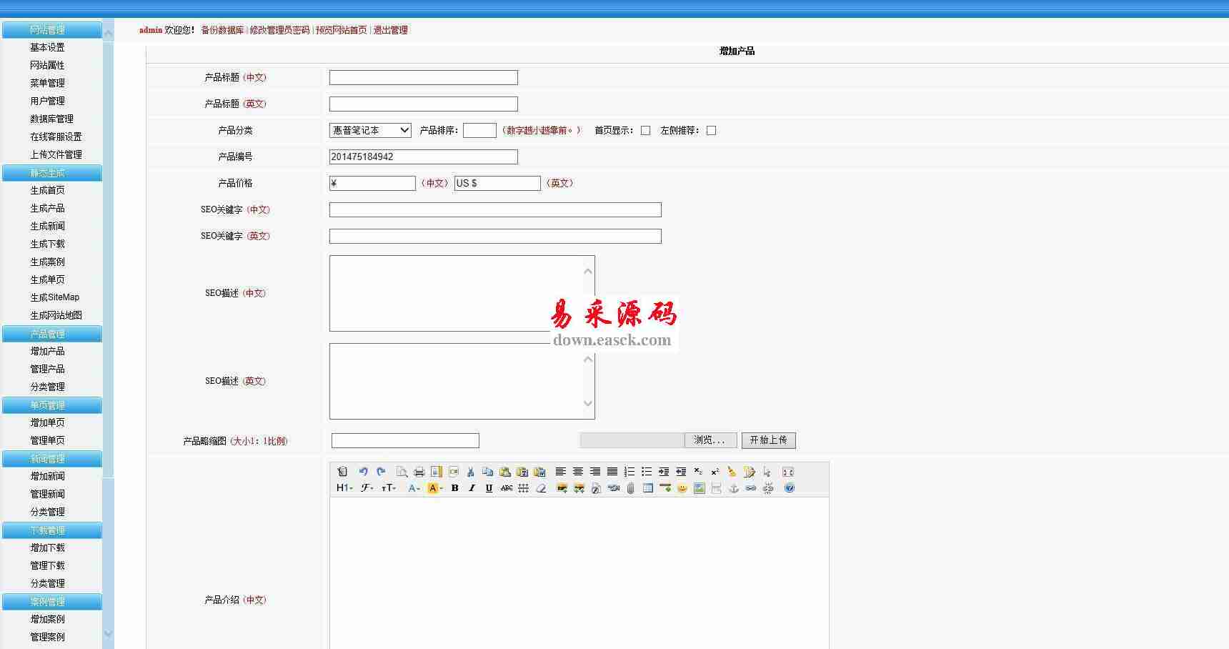This screenshot has width=1229, height=649.
Task: Toggle HTML source view in editor
Action: tap(342, 472)
